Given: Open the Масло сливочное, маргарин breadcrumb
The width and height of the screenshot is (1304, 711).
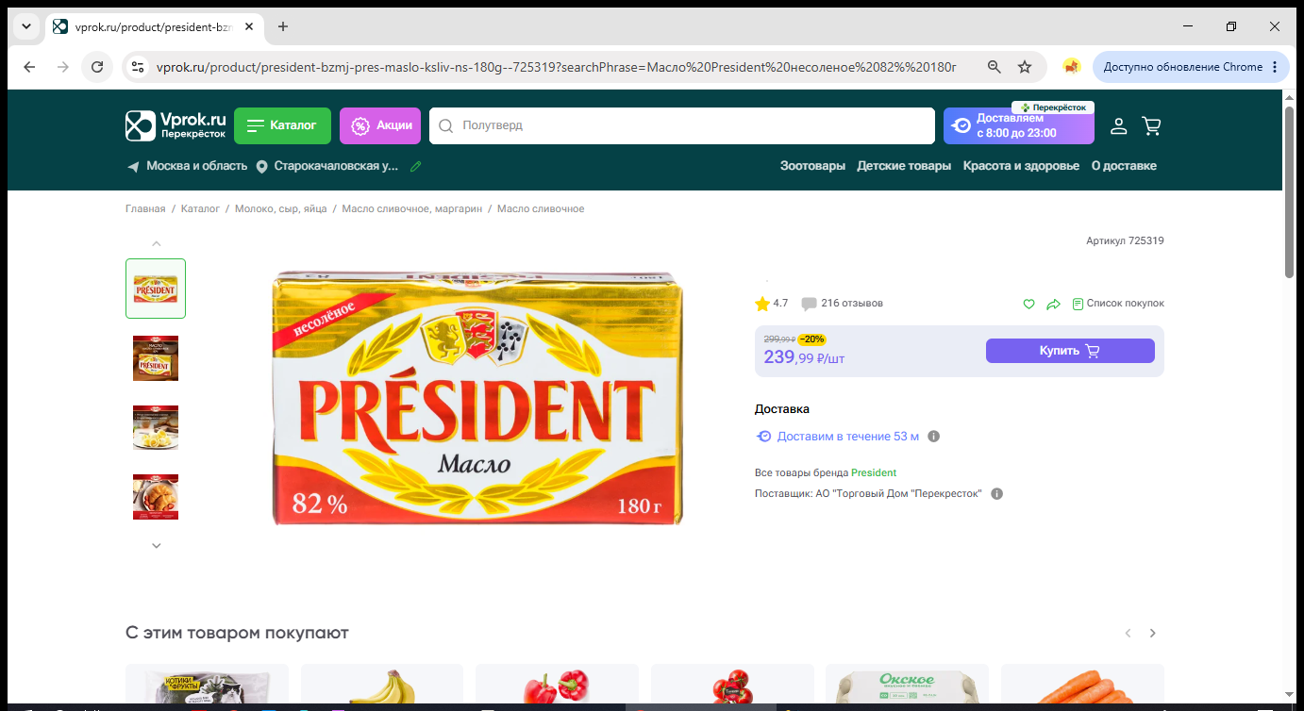Looking at the screenshot, I should 412,209.
